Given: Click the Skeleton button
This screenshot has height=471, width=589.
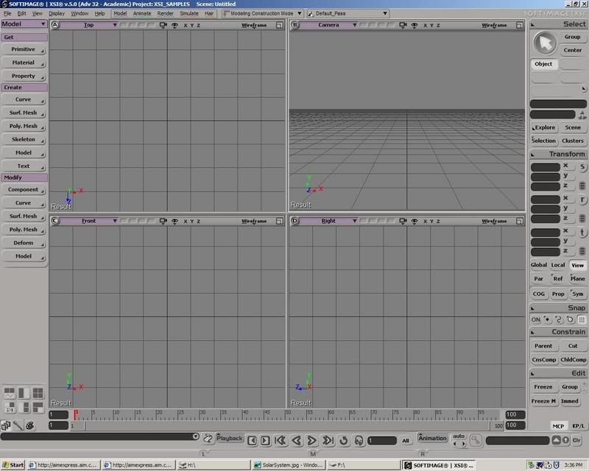Looking at the screenshot, I should coord(24,139).
